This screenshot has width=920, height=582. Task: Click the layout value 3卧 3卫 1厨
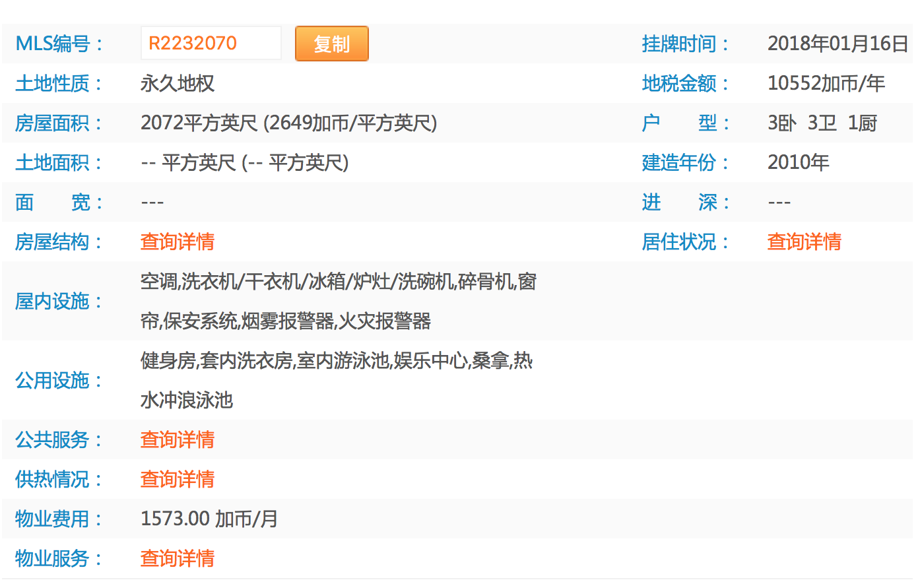point(822,123)
